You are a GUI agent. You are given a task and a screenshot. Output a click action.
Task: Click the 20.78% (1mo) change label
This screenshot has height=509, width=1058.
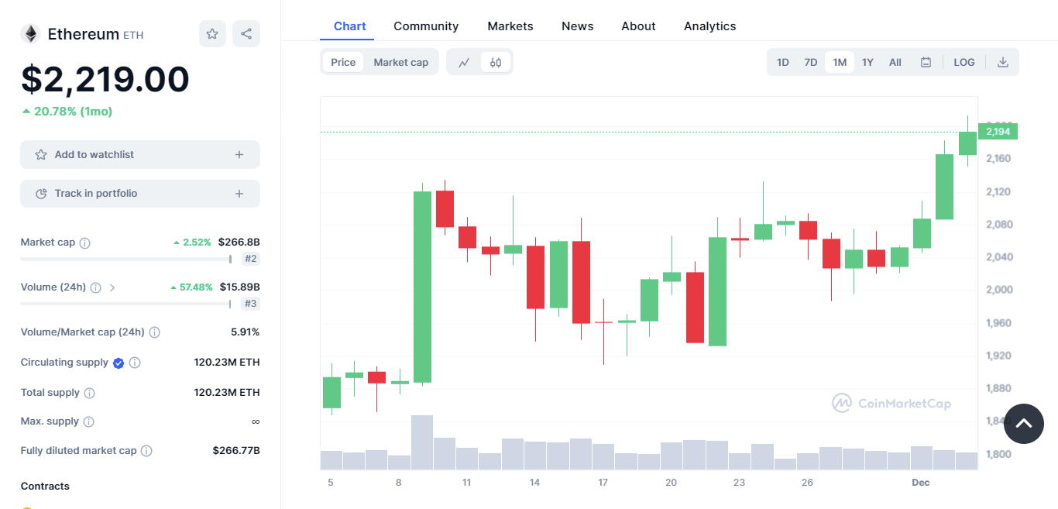click(x=67, y=112)
